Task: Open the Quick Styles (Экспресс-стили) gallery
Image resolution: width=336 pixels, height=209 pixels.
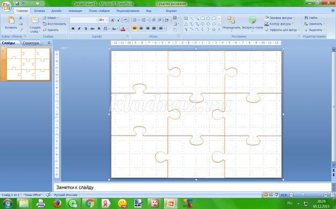Action: click(x=252, y=23)
